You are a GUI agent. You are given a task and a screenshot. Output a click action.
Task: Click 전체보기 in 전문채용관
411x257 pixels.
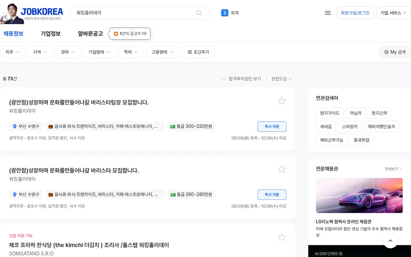click(x=394, y=169)
